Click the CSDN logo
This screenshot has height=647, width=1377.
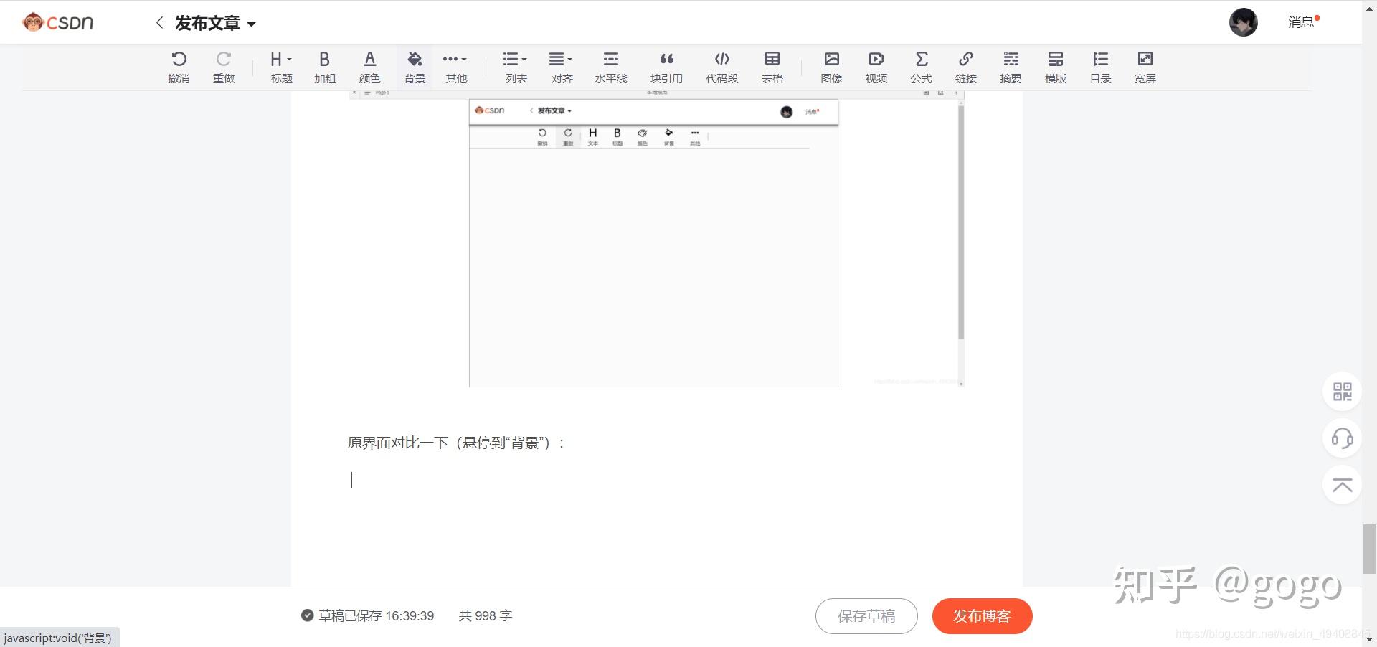tap(58, 22)
